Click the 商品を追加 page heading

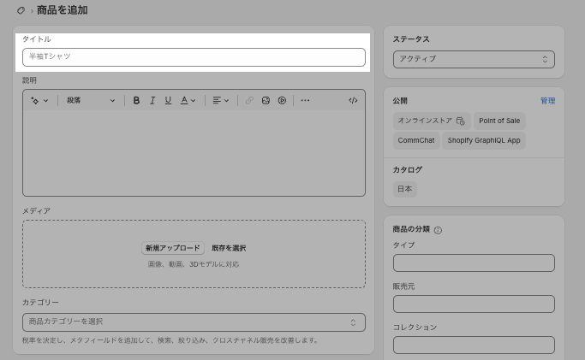[x=63, y=10]
